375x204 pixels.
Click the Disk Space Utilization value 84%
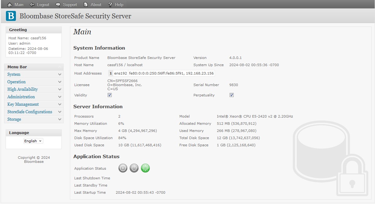(x=122, y=138)
